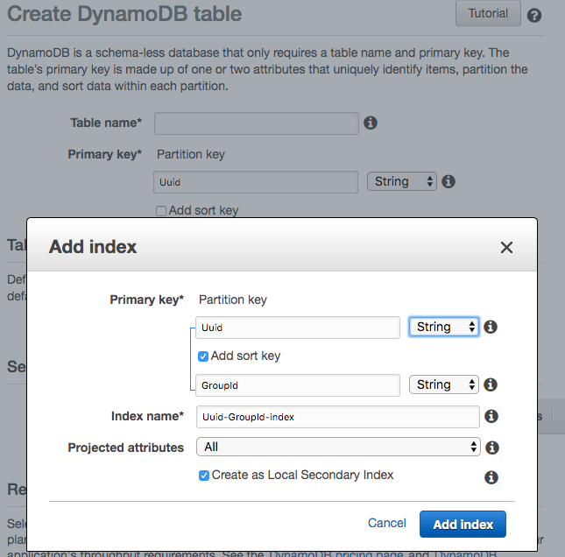
Task: Cancel the Add index dialog
Action: click(x=386, y=523)
